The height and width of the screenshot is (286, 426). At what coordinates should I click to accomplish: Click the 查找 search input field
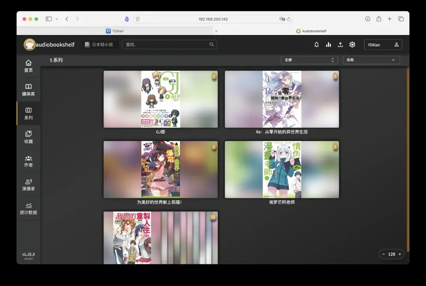pyautogui.click(x=166, y=45)
